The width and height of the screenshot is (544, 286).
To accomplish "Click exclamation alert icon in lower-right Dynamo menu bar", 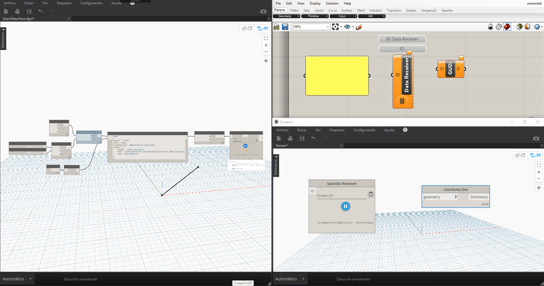I will click(405, 130).
